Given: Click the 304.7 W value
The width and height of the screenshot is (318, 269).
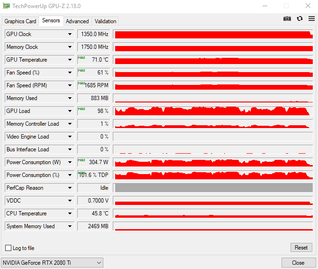Looking at the screenshot, I should (x=94, y=162).
